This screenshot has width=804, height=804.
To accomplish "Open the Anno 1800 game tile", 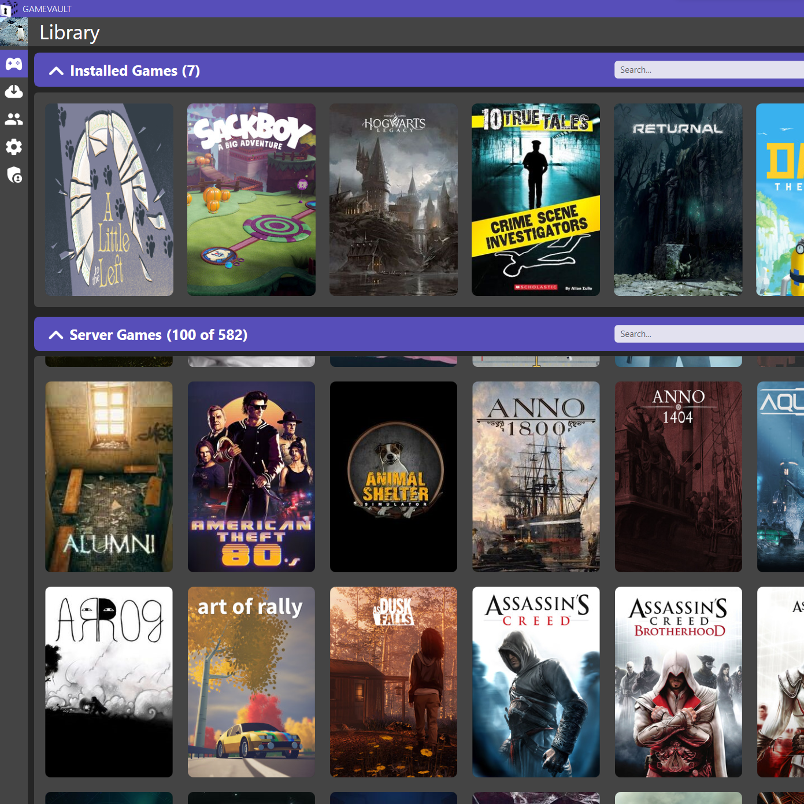I will tap(535, 476).
